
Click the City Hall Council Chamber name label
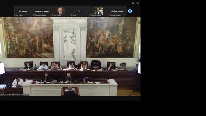pyautogui.click(x=15, y=95)
